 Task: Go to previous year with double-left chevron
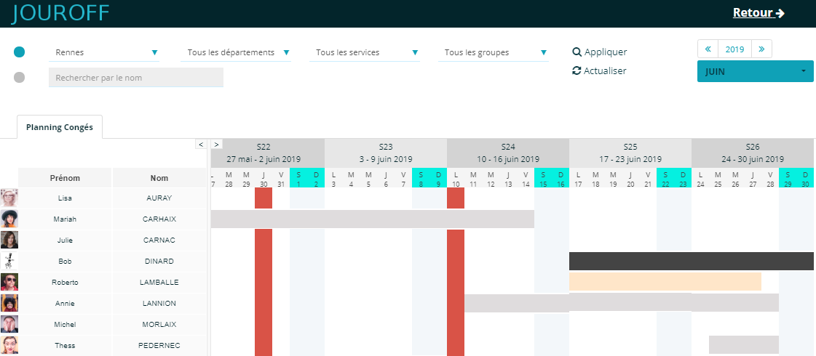(708, 49)
